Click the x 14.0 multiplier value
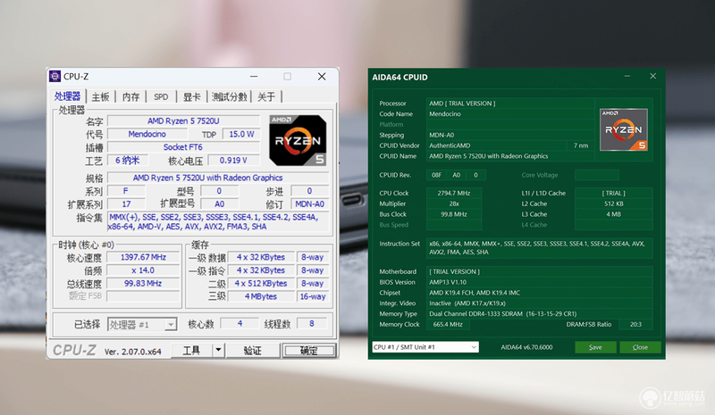The image size is (715, 415). [x=144, y=270]
